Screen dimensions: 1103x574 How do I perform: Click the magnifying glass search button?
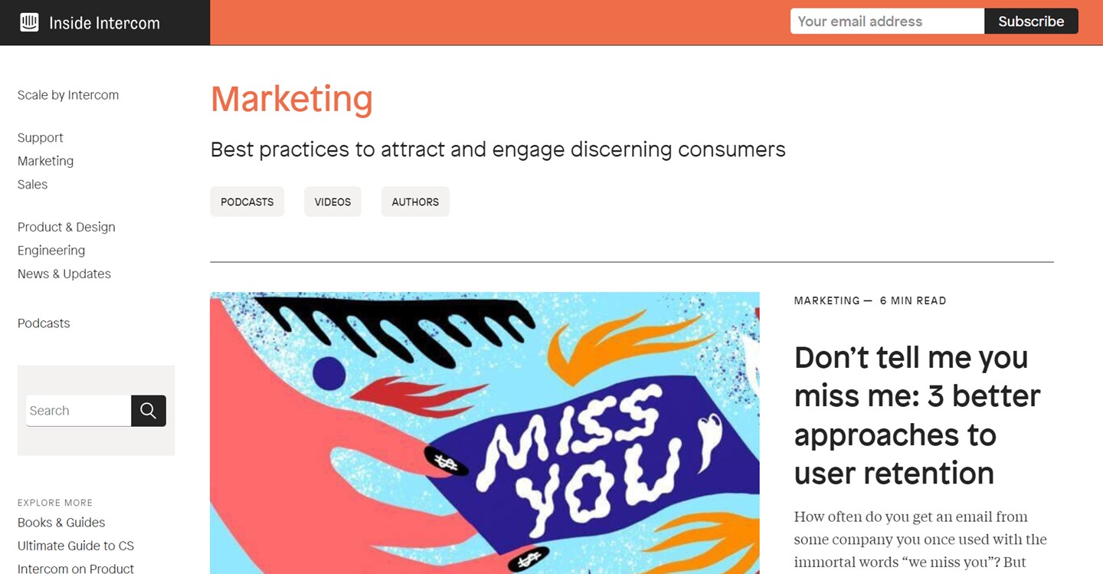pyautogui.click(x=149, y=411)
